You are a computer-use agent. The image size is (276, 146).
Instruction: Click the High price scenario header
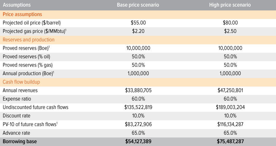tap(230, 5)
